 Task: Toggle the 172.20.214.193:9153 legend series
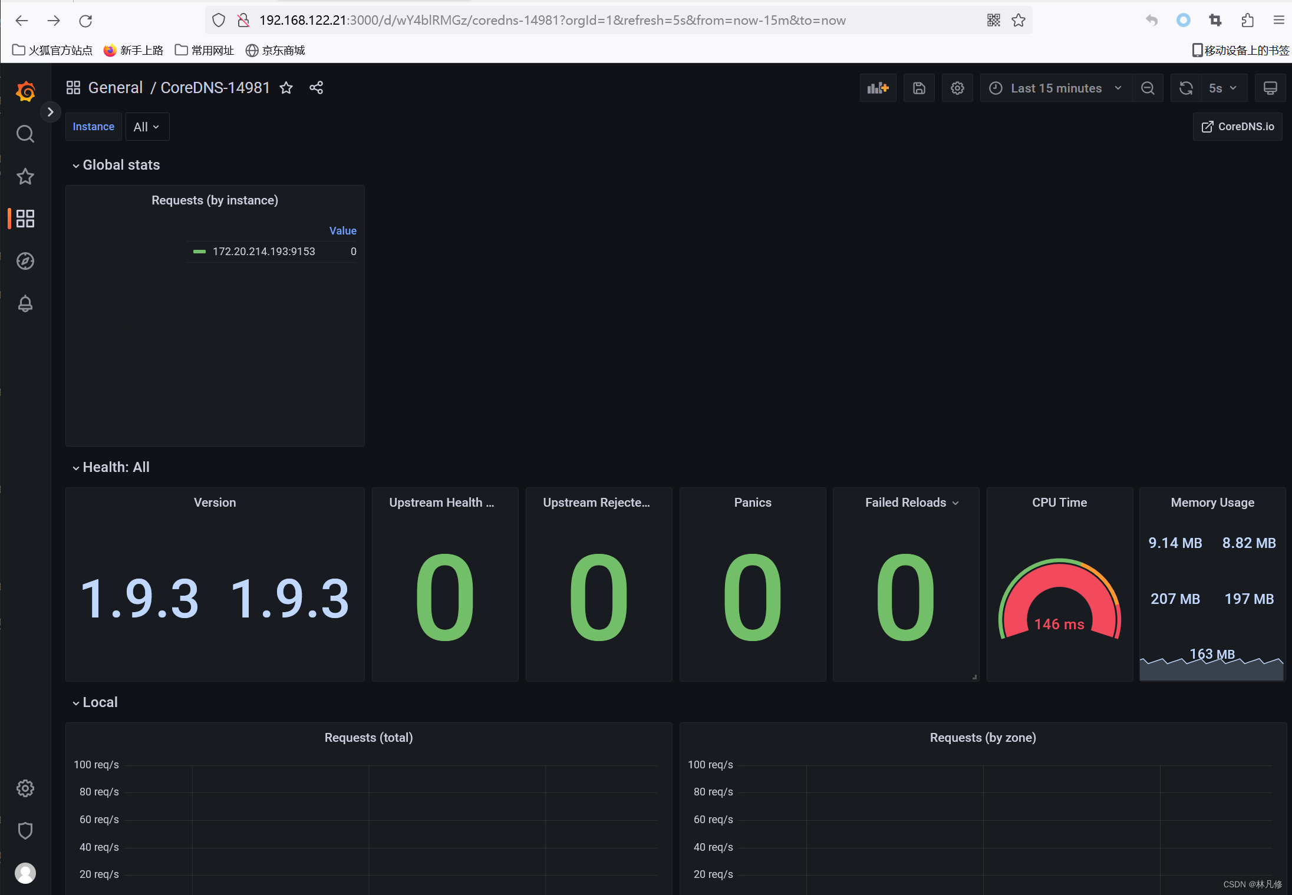click(263, 252)
